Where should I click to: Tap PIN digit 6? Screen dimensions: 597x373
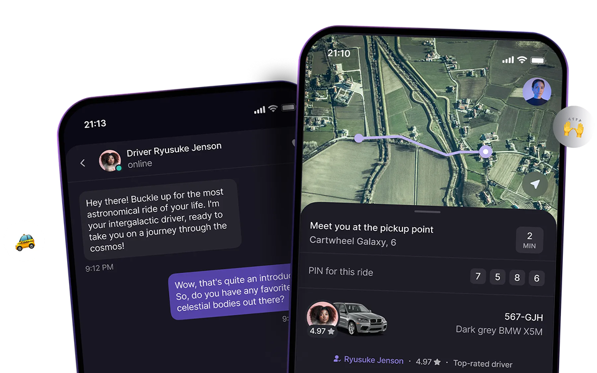point(537,279)
